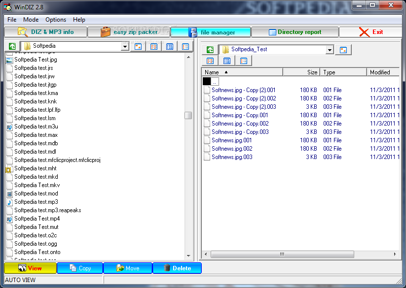Viewport: 406px width, 288px height.
Task: Click the left pane scroll up arrow
Action: (x=188, y=57)
